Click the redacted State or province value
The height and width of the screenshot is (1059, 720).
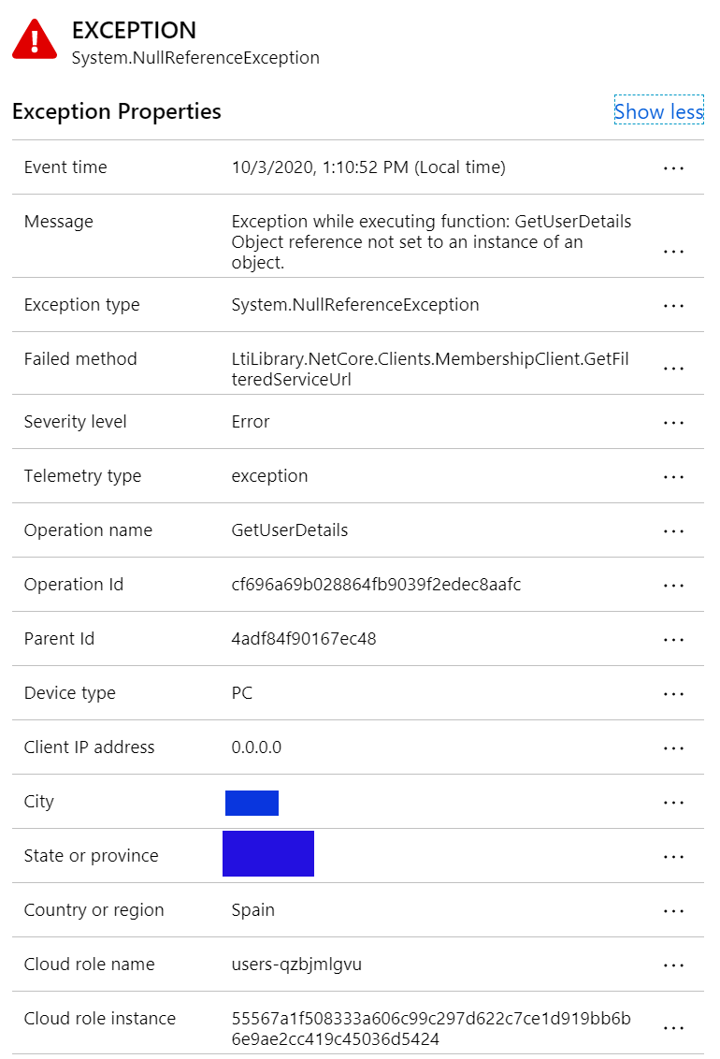(268, 853)
